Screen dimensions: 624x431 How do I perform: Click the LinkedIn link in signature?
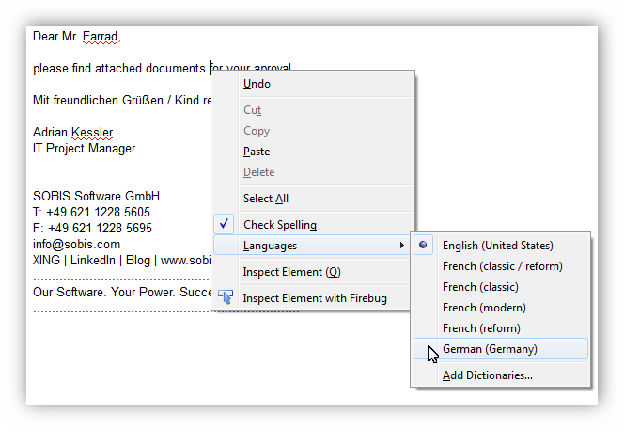[93, 260]
